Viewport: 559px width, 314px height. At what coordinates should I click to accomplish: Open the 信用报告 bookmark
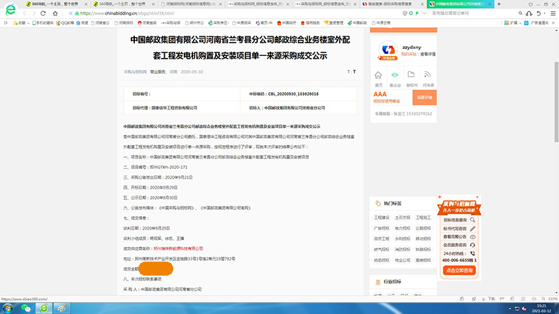tap(310, 23)
